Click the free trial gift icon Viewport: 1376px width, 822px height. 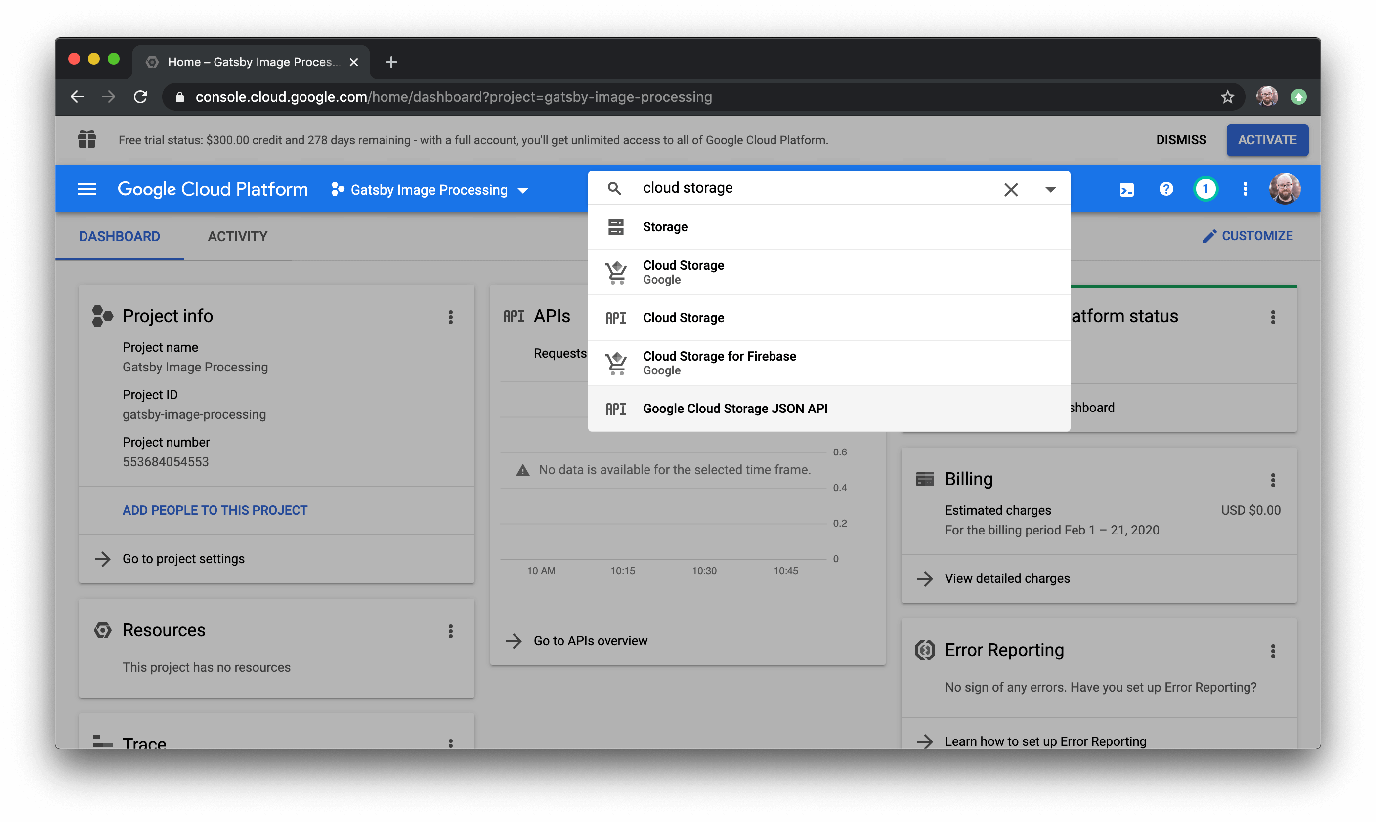point(87,140)
